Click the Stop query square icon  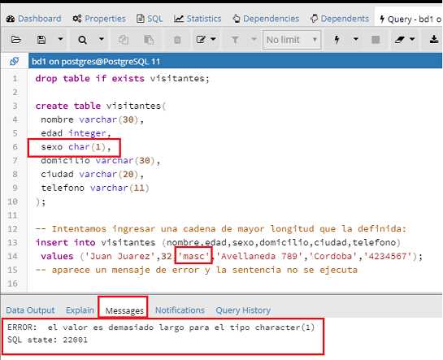[x=376, y=40]
